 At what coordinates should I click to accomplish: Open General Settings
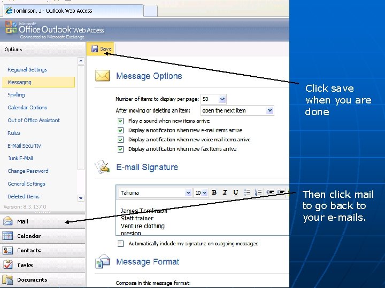(x=26, y=183)
